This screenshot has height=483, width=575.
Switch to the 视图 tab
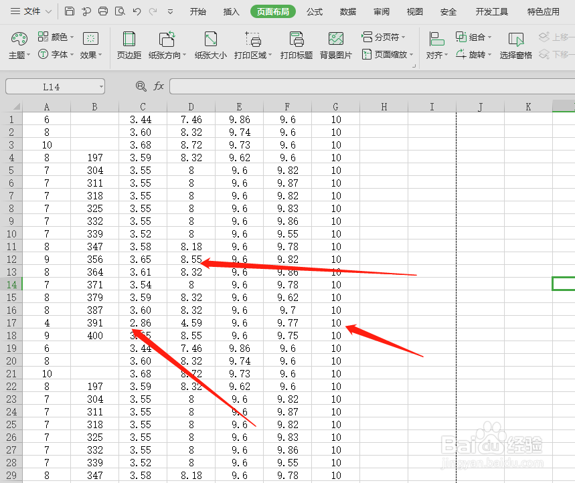pyautogui.click(x=415, y=12)
